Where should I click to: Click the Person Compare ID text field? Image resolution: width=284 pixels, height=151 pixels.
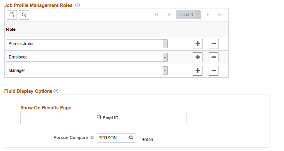(x=112, y=138)
